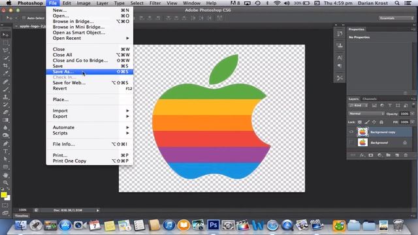Select the Hand tool
The image size is (418, 235).
(x=5, y=175)
